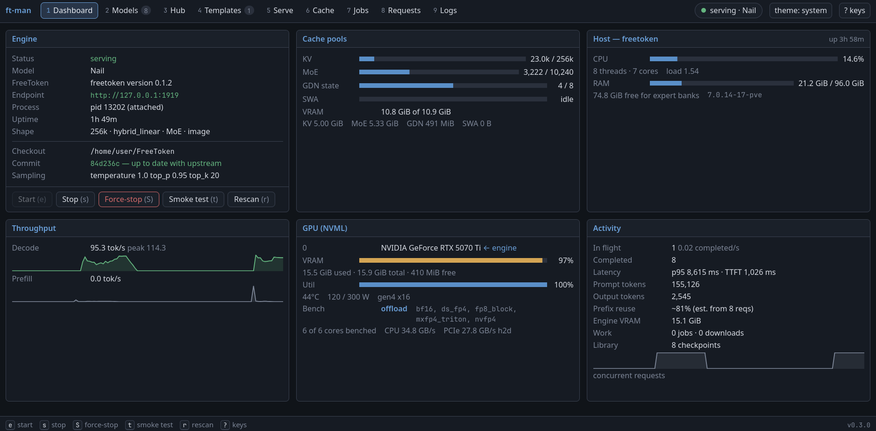Screen dimensions: 876x431
Task: Open the Requests tab
Action: [401, 10]
